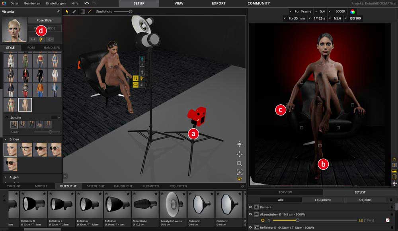Open the Full Frame sensor dropdown
398x231 pixels.
click(300, 12)
